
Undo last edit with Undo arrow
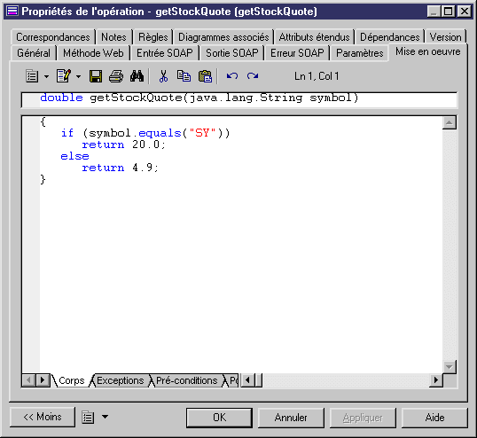232,76
